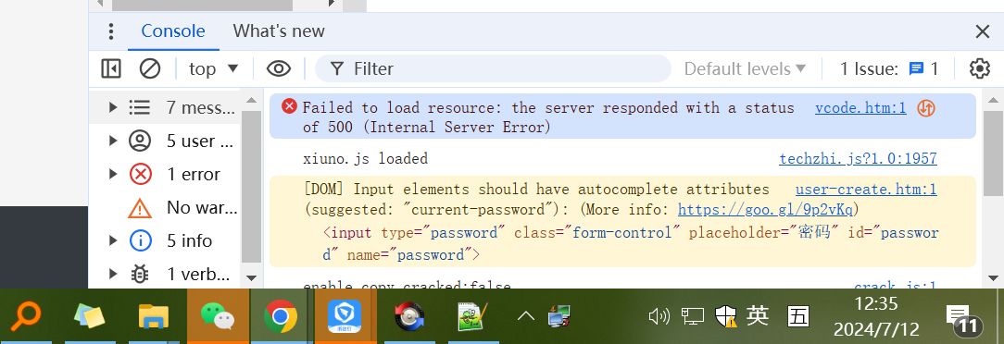Select the 'xiuno.js loaded' log line
Screen dimensions: 1004x344
click(365, 158)
